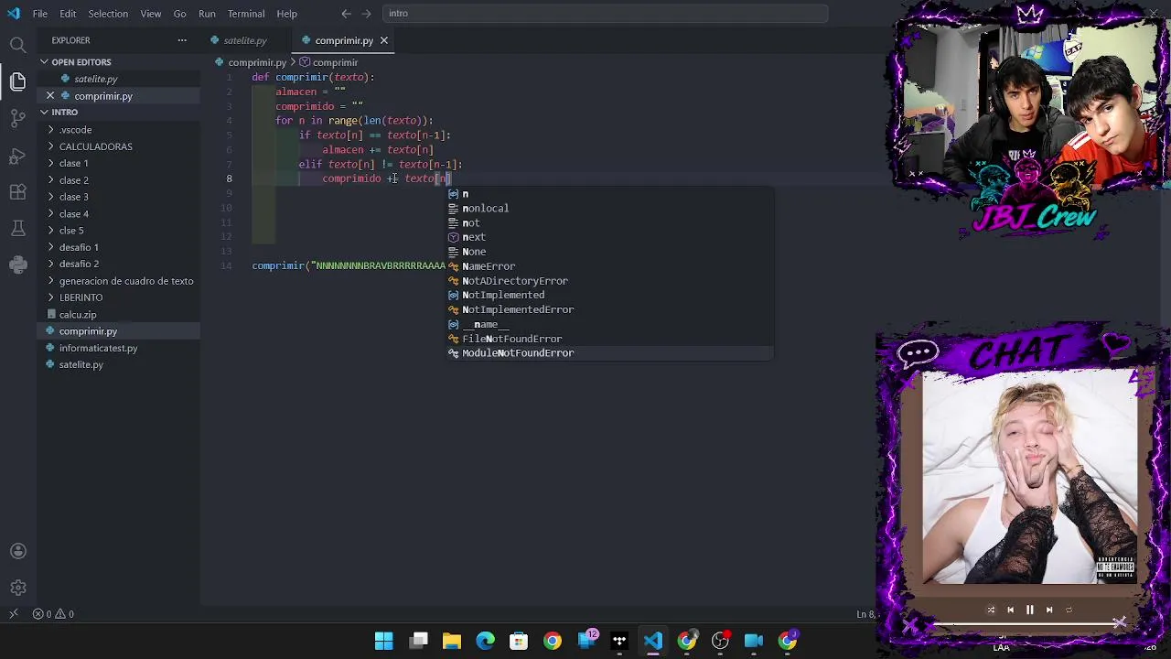The width and height of the screenshot is (1171, 659).
Task: Open Visual Studio Code taskbar icon
Action: point(653,641)
